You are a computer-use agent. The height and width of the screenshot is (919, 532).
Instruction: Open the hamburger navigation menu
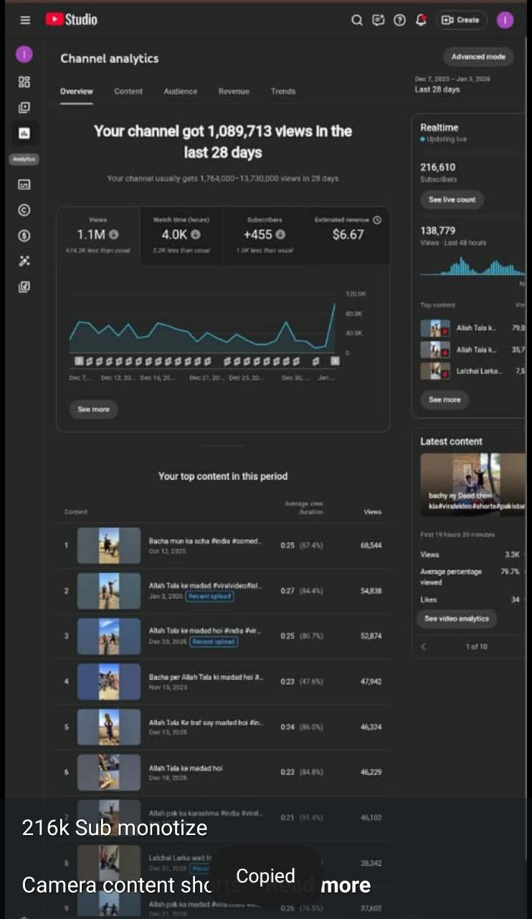25,20
